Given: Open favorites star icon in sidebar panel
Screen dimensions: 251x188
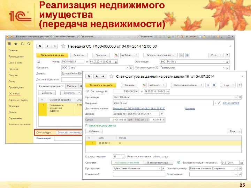Looking at the screenshot, I should 16,44.
